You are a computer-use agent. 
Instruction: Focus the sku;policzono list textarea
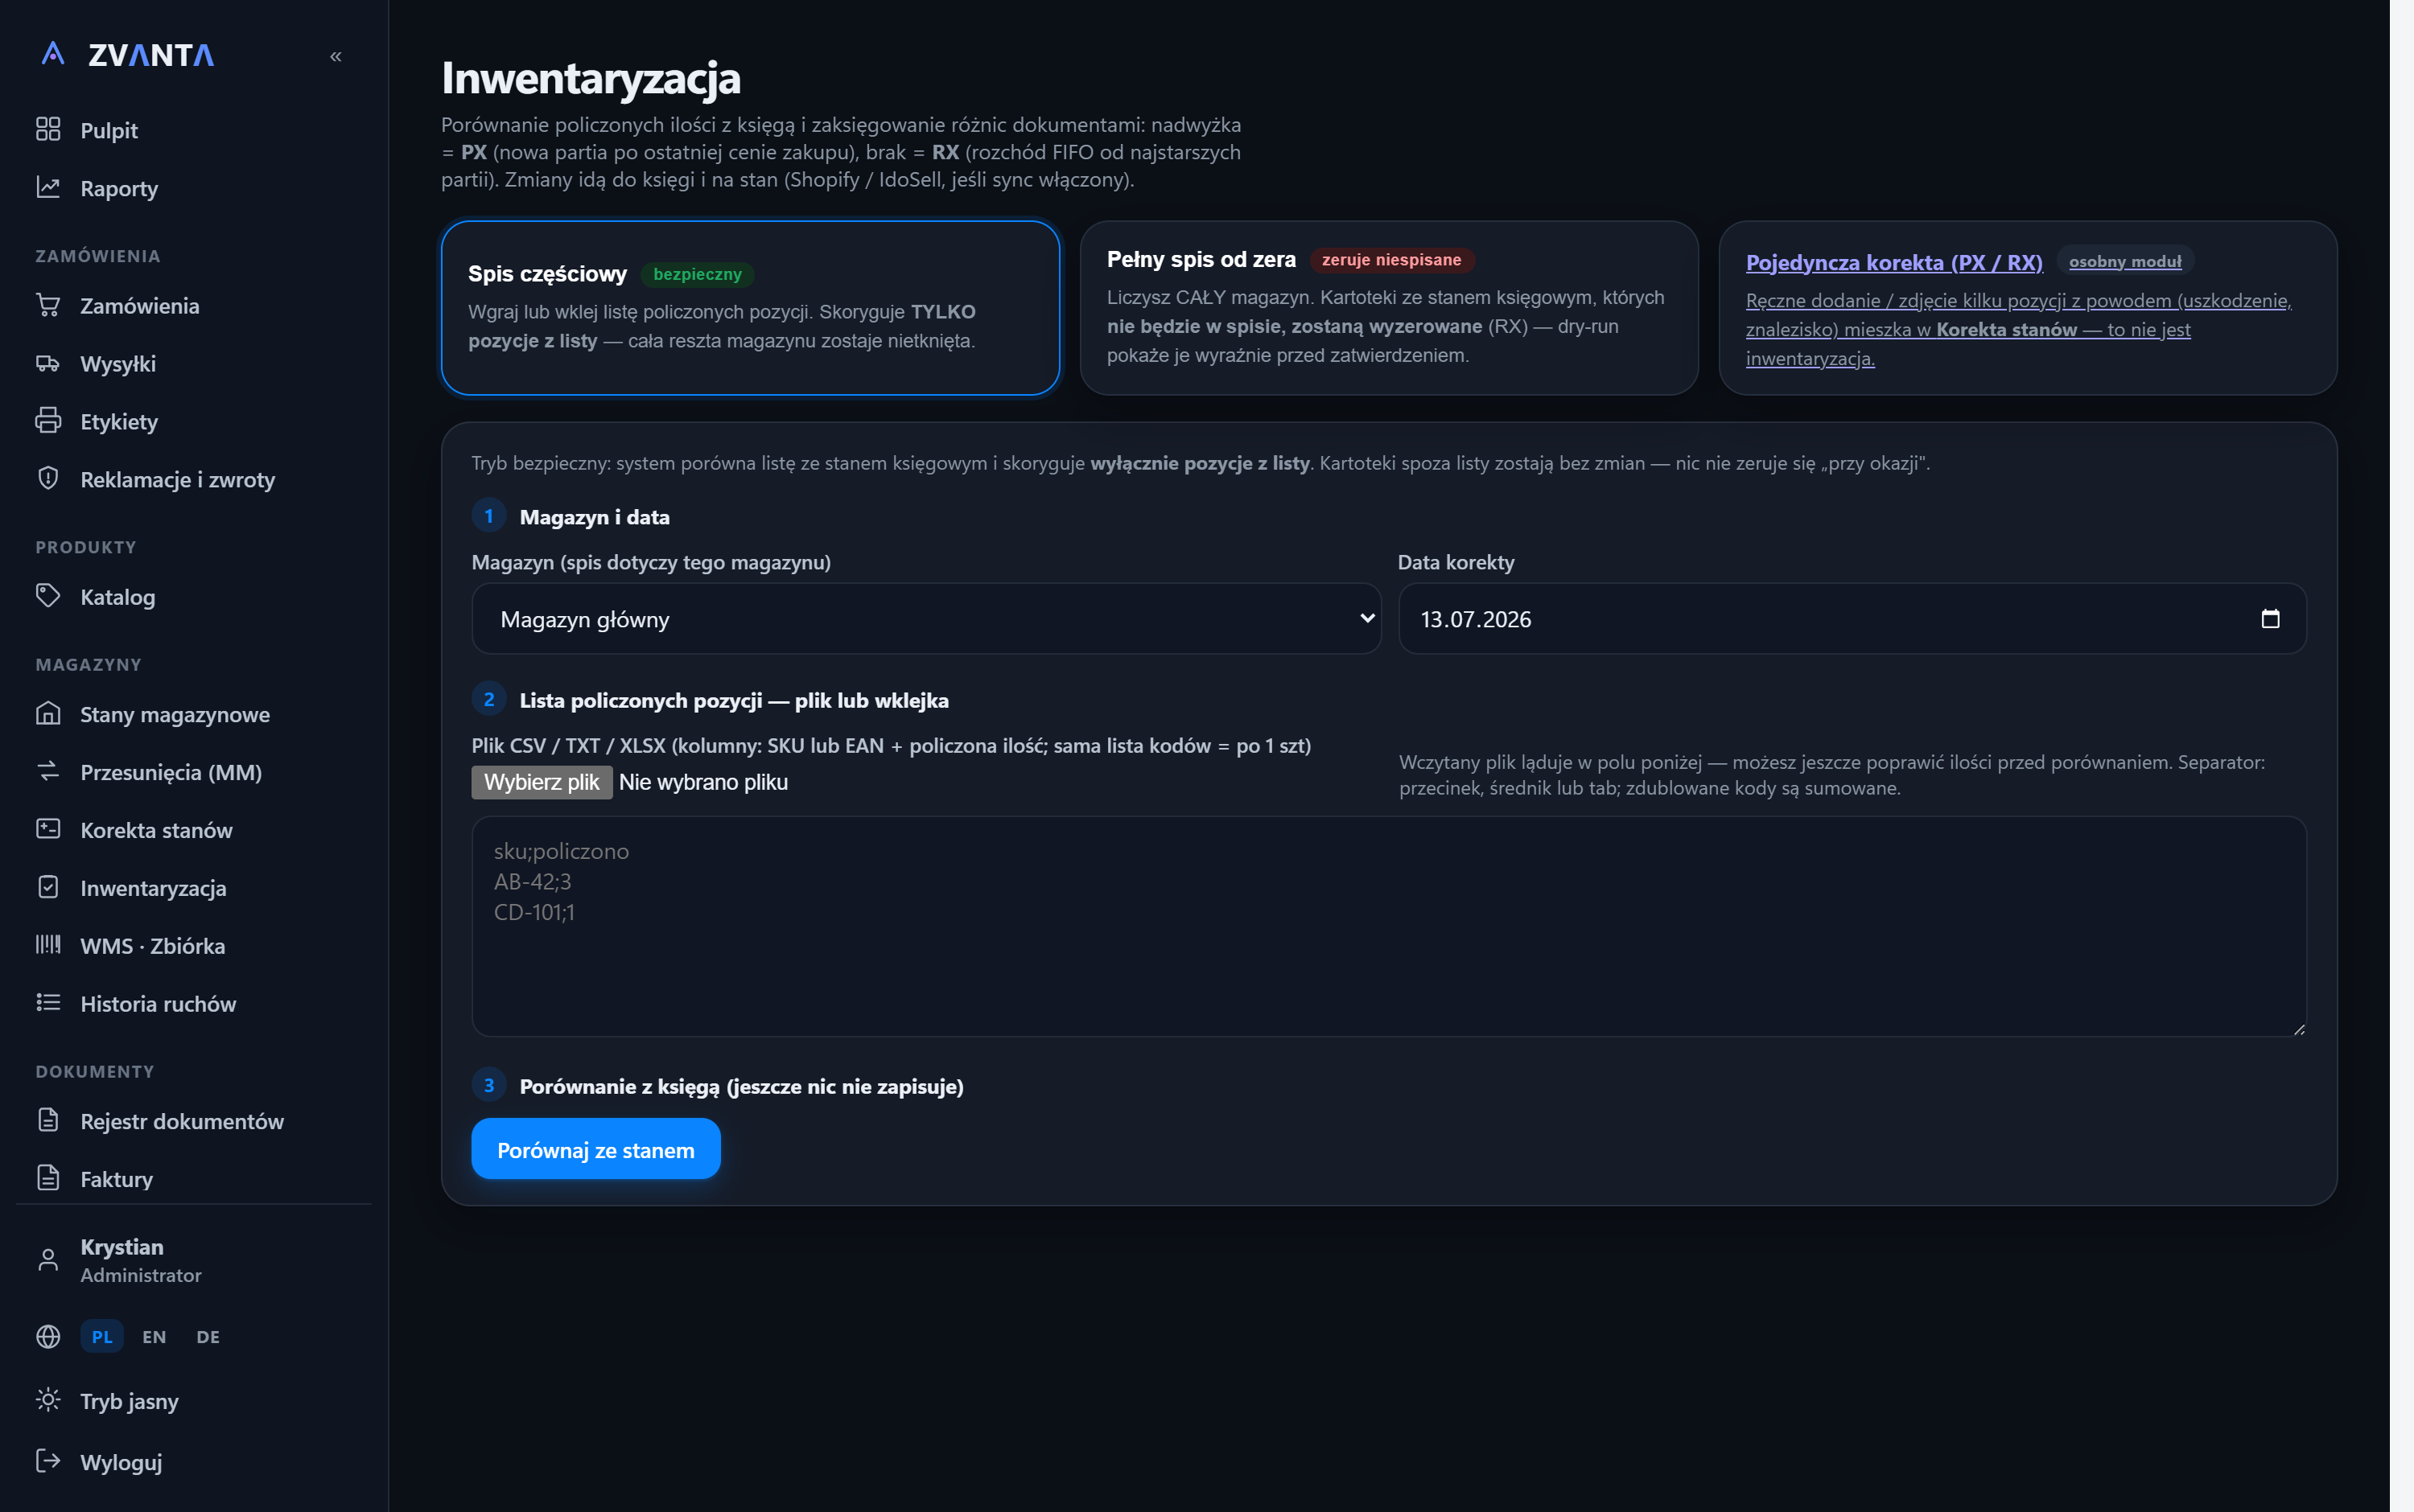(x=1389, y=926)
